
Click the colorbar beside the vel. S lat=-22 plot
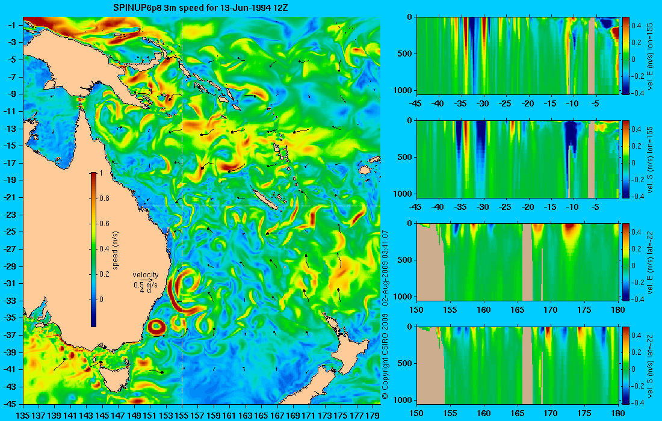626,365
